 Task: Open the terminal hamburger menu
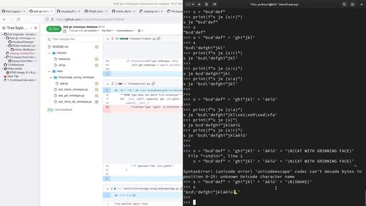coord(352,4)
